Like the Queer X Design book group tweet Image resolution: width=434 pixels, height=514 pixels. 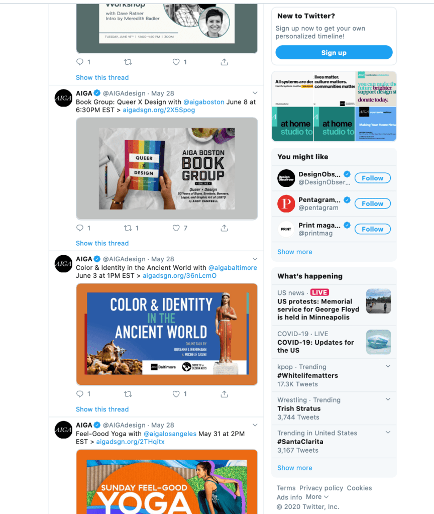click(176, 228)
